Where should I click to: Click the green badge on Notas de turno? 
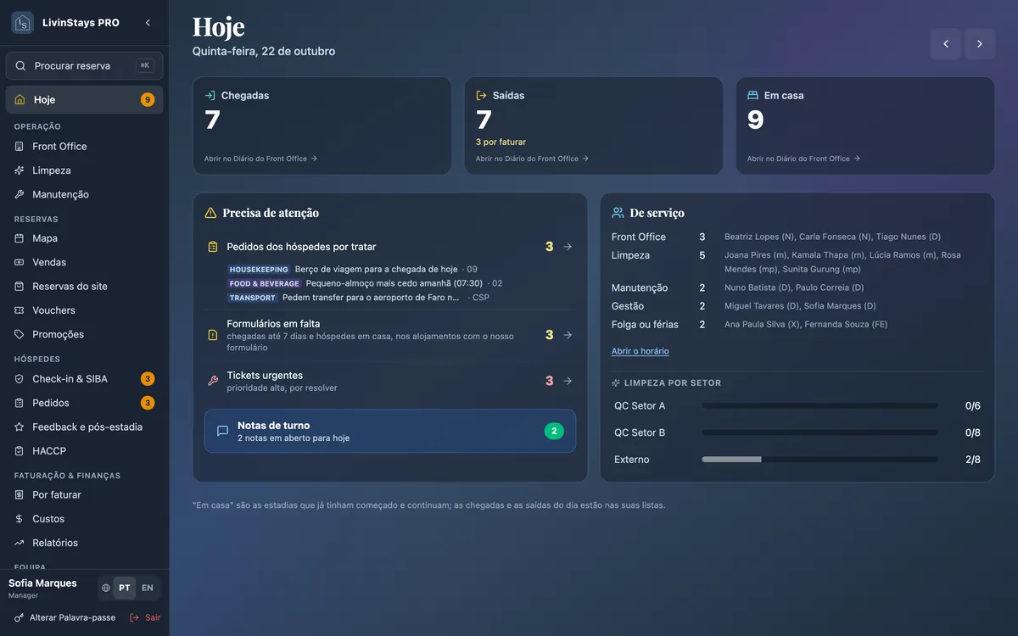pyautogui.click(x=554, y=431)
